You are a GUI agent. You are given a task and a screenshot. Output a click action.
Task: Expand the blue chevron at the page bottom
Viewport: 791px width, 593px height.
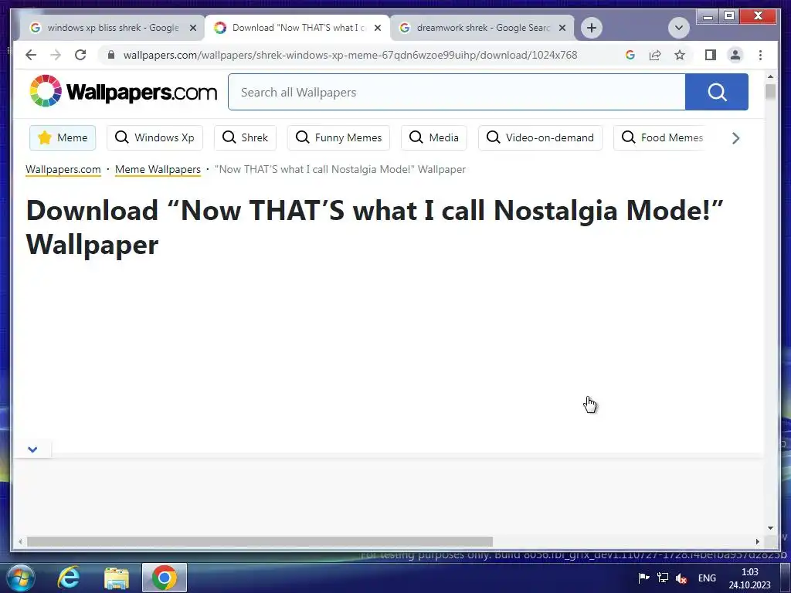click(x=32, y=449)
